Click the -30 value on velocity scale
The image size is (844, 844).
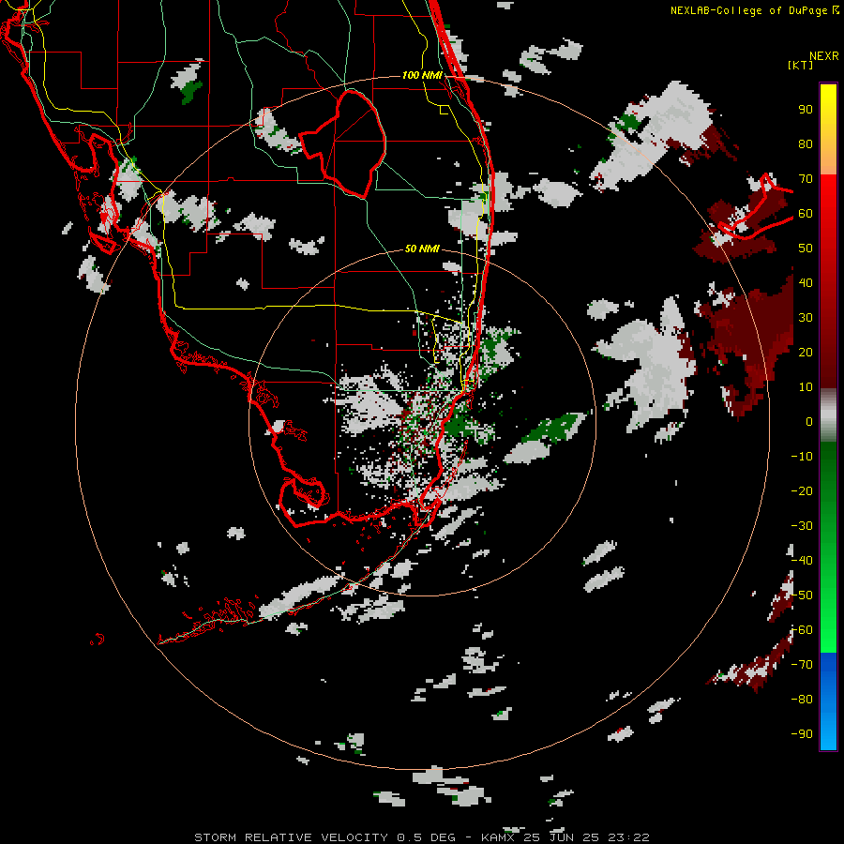tap(802, 526)
